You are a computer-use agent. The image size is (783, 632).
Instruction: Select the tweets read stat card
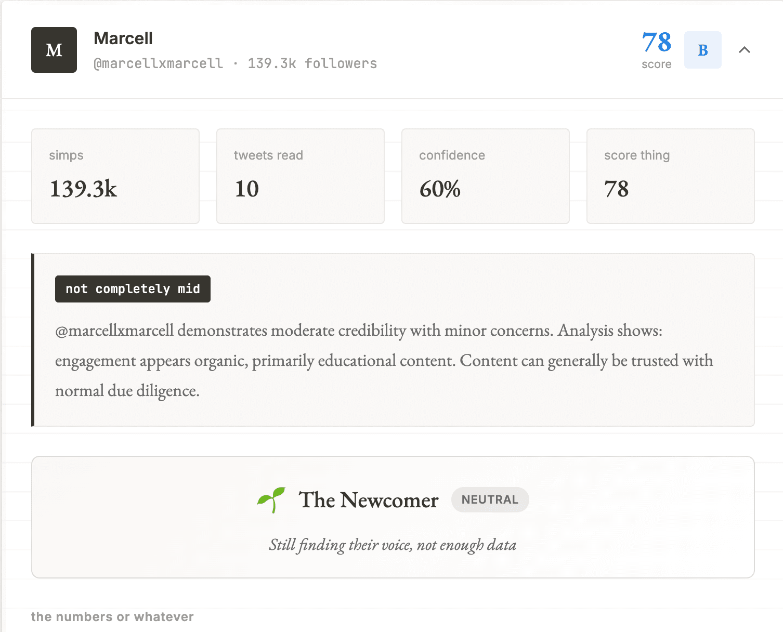tap(301, 176)
